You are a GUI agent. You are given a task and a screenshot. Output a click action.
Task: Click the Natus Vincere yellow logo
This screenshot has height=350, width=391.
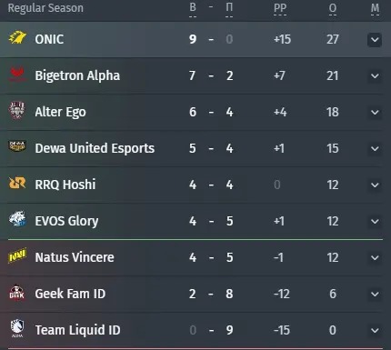pos(17,255)
